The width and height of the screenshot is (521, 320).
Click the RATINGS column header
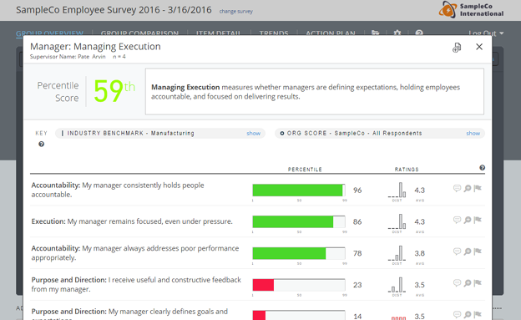click(x=407, y=170)
